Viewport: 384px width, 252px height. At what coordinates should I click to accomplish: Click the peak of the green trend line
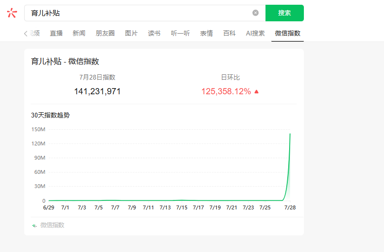(290, 134)
